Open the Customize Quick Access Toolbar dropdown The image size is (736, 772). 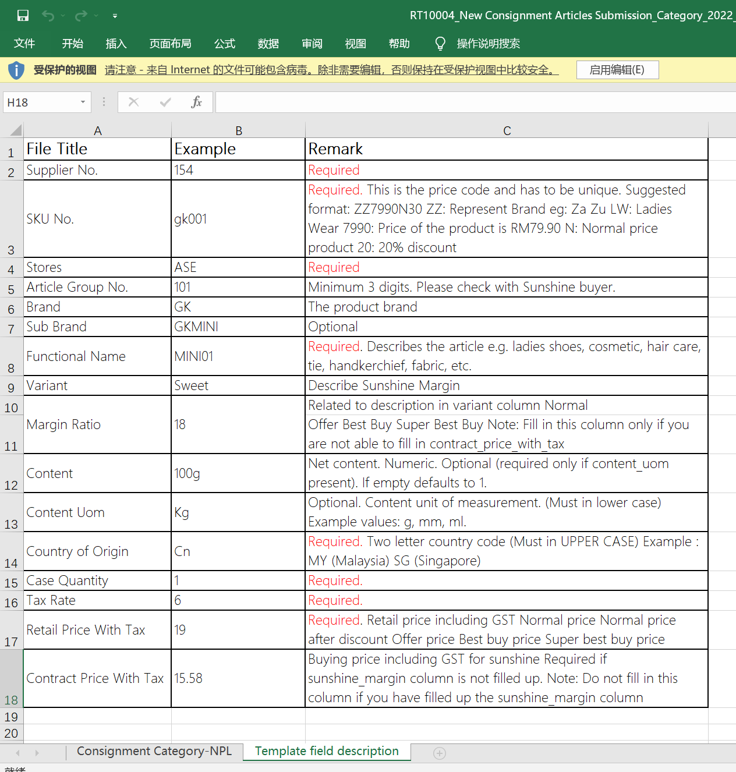click(115, 16)
